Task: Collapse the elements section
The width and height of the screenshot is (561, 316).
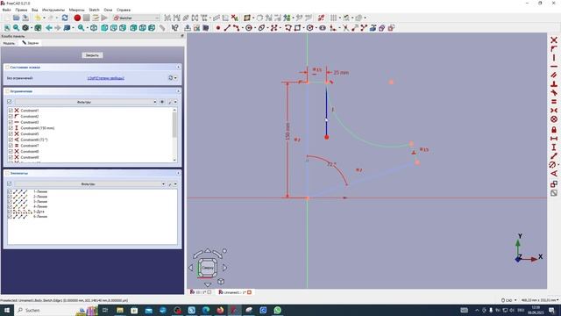Action: [178, 173]
